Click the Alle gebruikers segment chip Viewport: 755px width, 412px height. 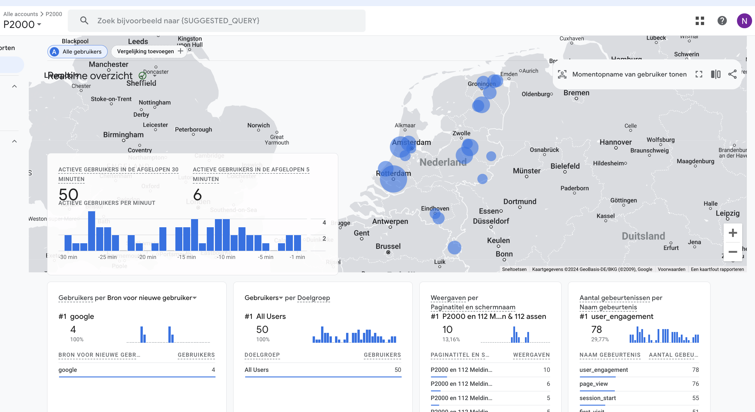pyautogui.click(x=77, y=51)
